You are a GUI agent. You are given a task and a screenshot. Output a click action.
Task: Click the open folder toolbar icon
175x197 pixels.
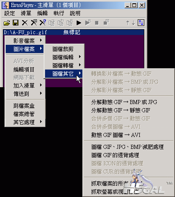[x=7, y=23]
